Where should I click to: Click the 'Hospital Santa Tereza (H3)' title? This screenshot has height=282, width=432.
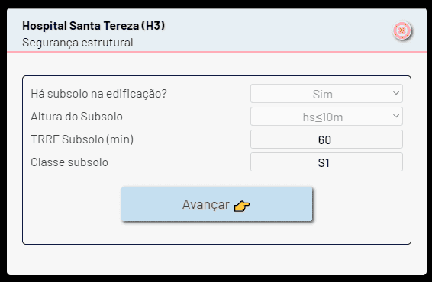(x=93, y=26)
